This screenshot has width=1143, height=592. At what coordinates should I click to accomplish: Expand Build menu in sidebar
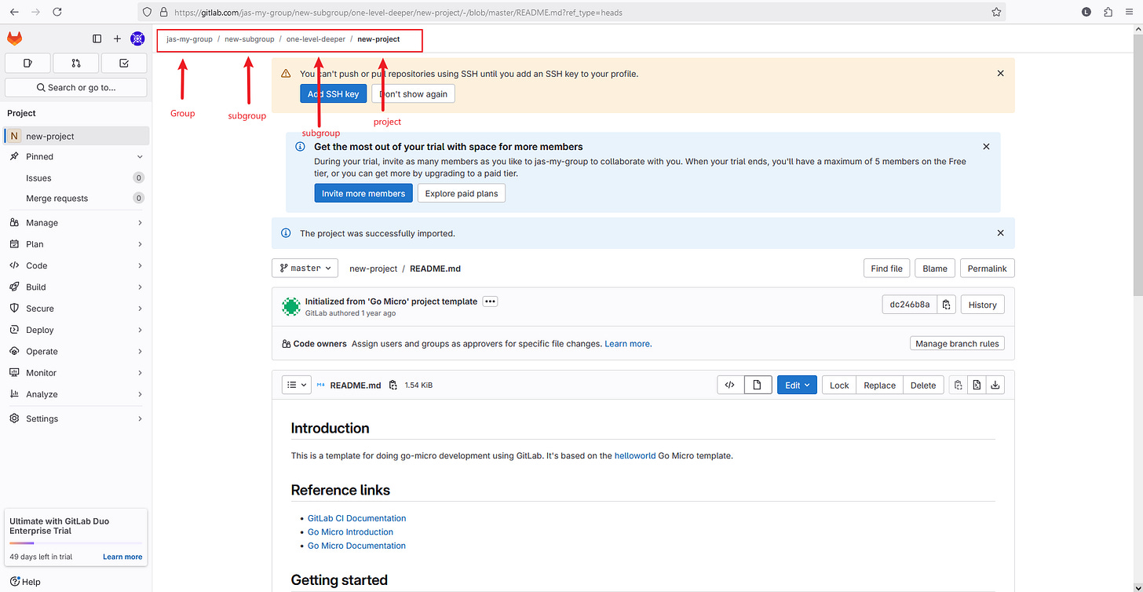click(x=76, y=287)
